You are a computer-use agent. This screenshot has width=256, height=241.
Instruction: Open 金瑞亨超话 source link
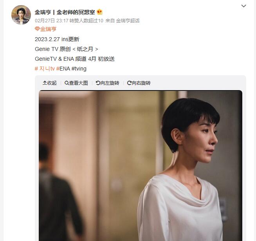(128, 21)
